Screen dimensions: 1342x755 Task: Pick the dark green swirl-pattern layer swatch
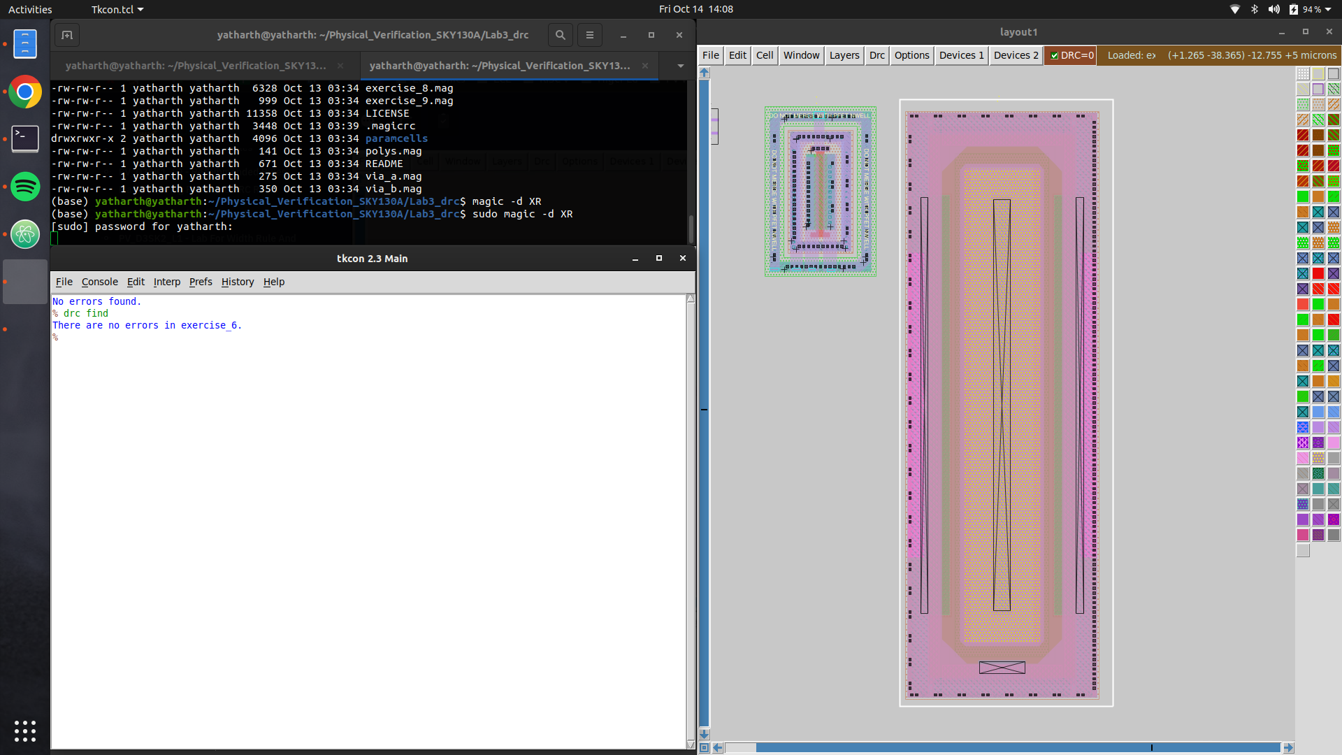1318,474
